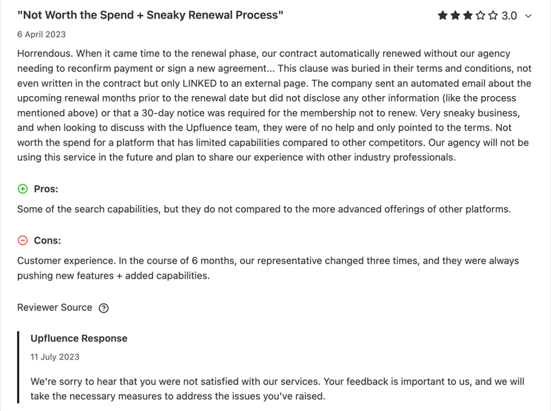Open the Reviewer Source help question icon
Screen dimensions: 551x411
104,308
